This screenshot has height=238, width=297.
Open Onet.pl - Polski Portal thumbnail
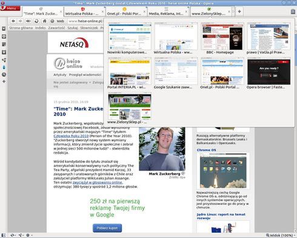[222, 73]
